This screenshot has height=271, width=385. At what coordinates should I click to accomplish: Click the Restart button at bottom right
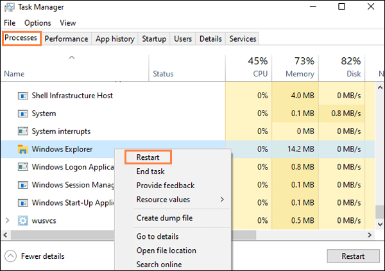click(x=353, y=256)
